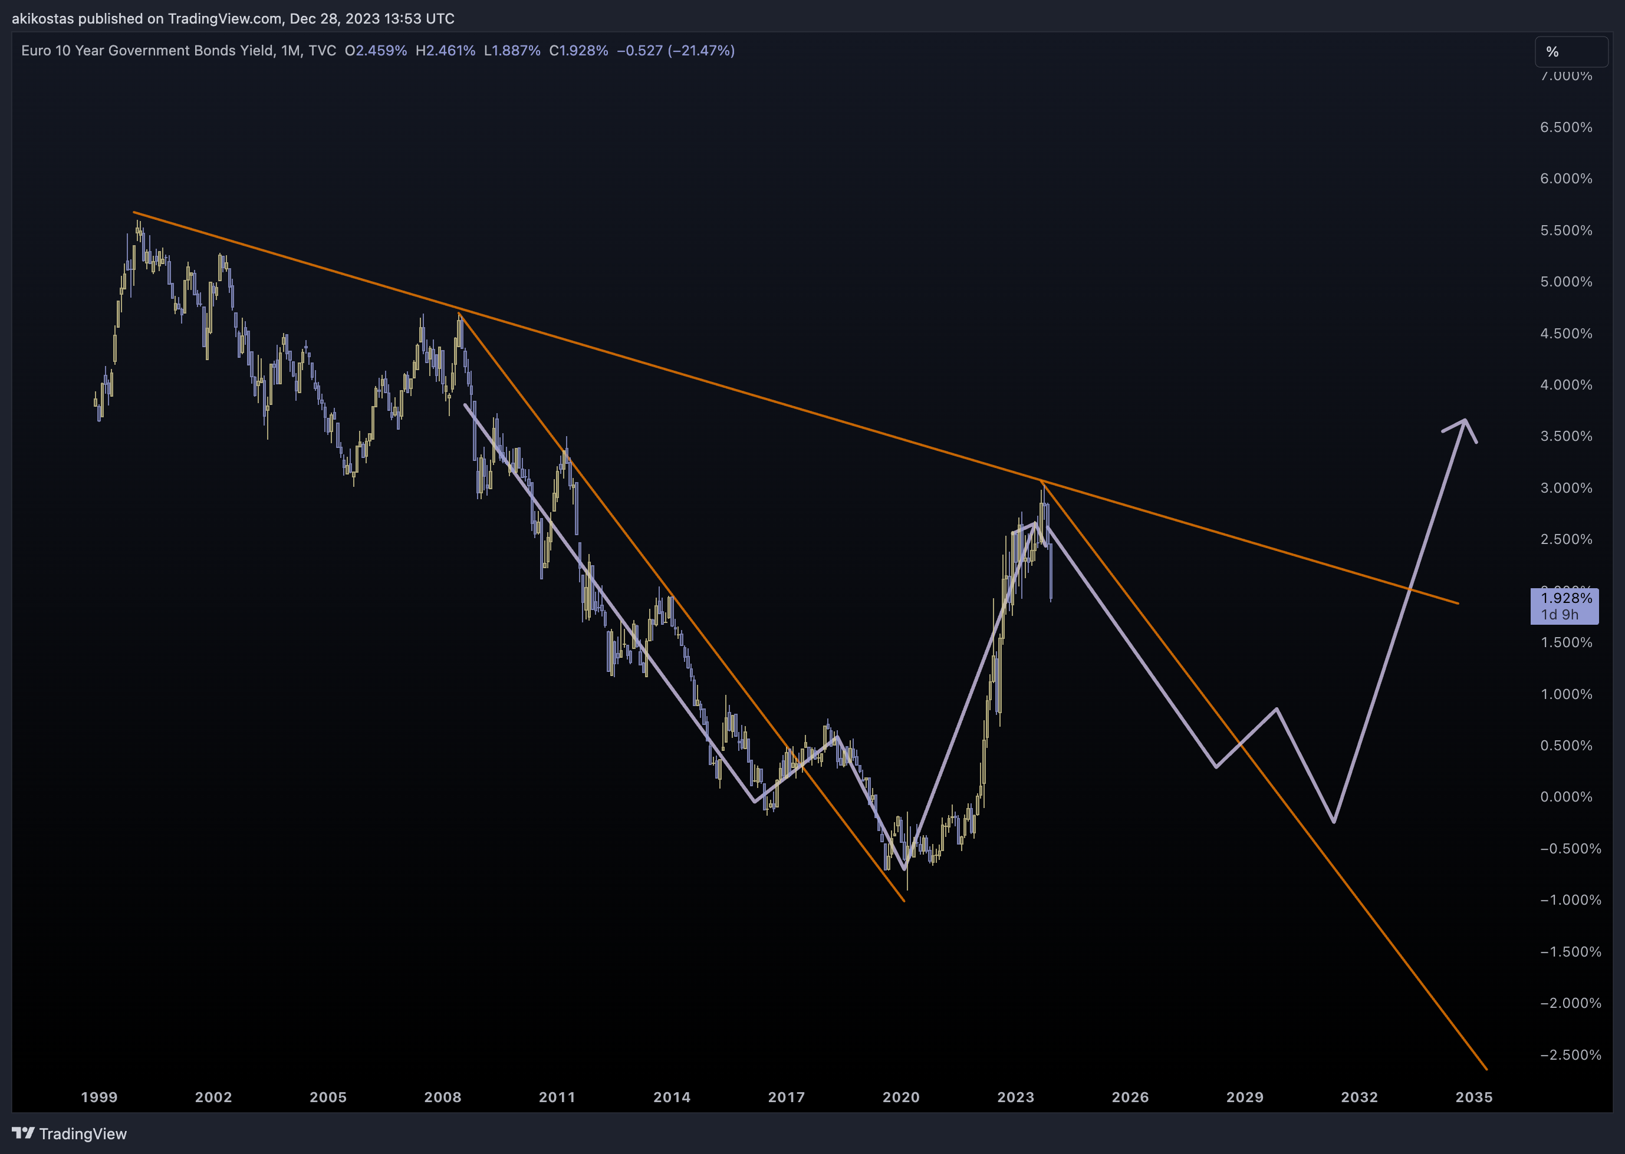
Task: Click the 2020 label on time axis
Action: coord(902,1097)
